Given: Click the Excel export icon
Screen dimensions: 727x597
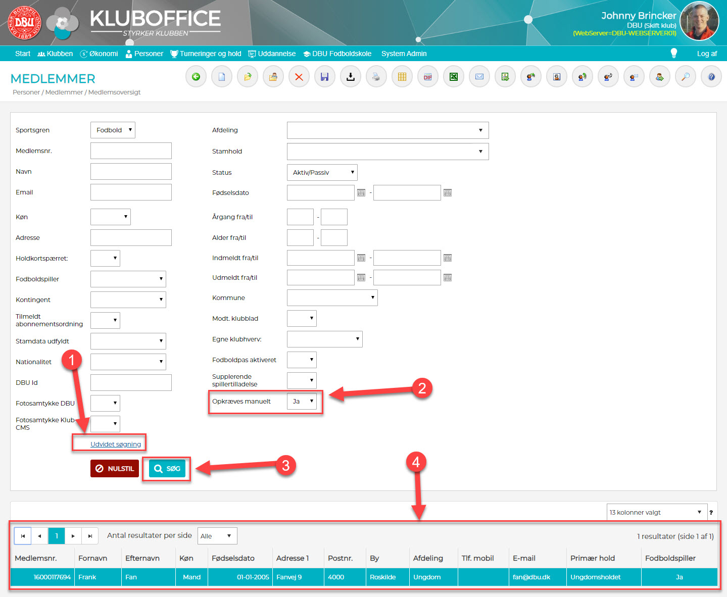Looking at the screenshot, I should [x=454, y=77].
